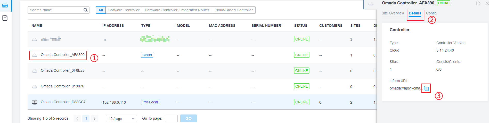Image resolution: width=489 pixels, height=123 pixels.
Task: Click ONLINE status of Omada Controller_D88CC7 row
Action: (x=301, y=102)
